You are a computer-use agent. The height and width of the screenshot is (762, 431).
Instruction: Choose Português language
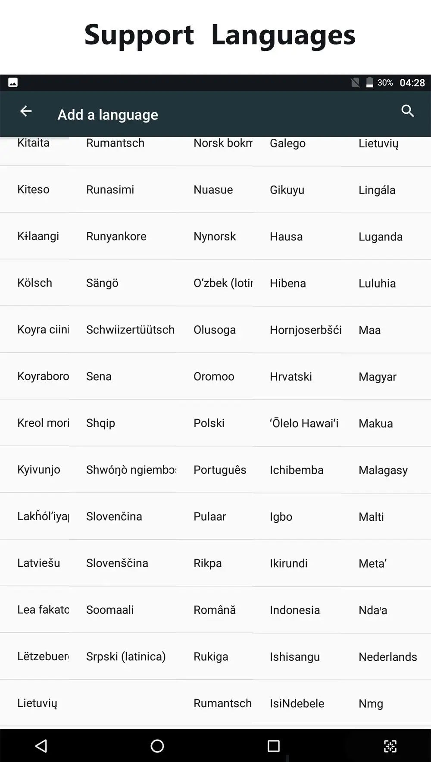[x=220, y=470]
